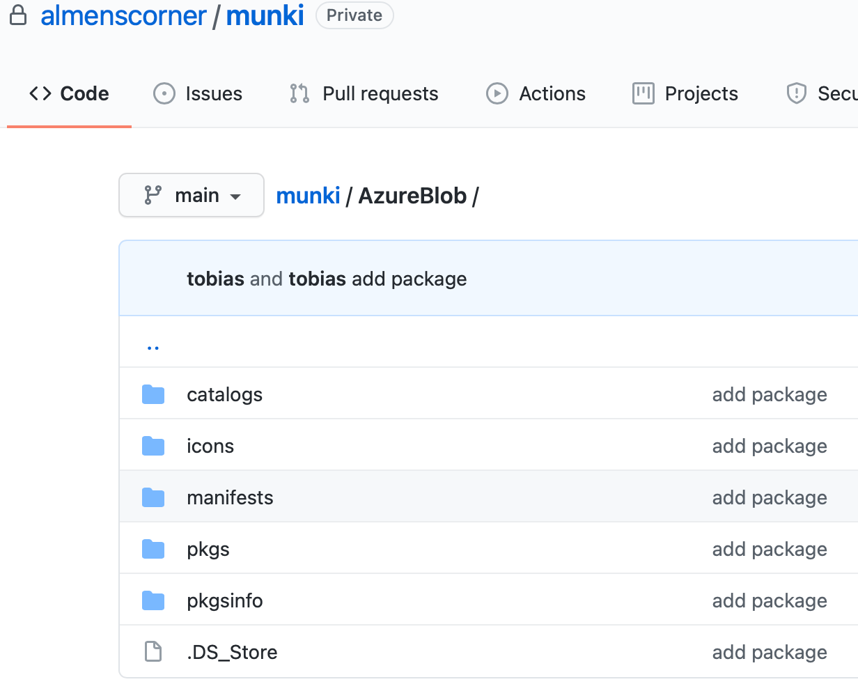
Task: Click the manifests folder icon
Action: (153, 498)
